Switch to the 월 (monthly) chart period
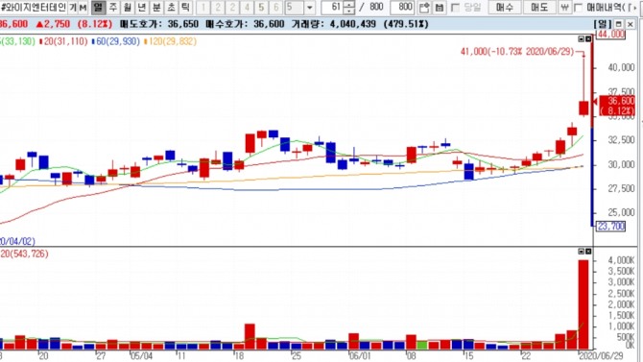This screenshot has width=643, height=362. point(128,7)
